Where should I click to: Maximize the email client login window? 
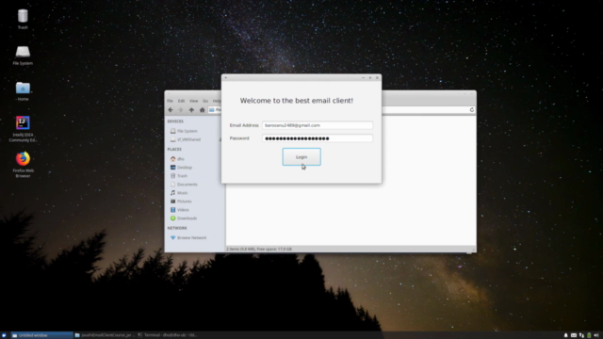tap(370, 77)
